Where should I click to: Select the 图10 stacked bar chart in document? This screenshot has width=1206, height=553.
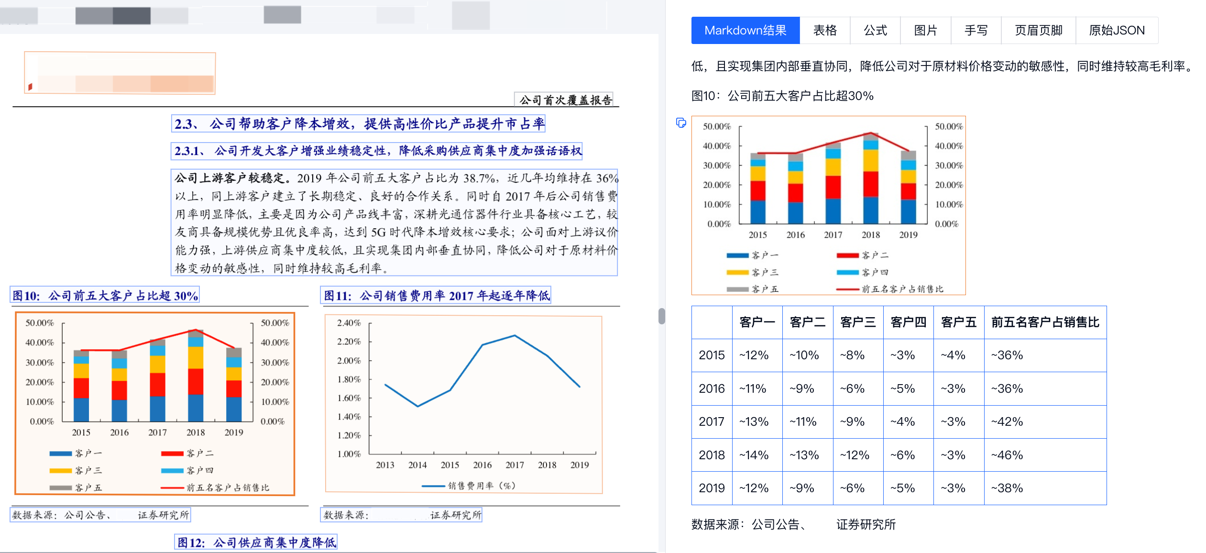coord(155,403)
